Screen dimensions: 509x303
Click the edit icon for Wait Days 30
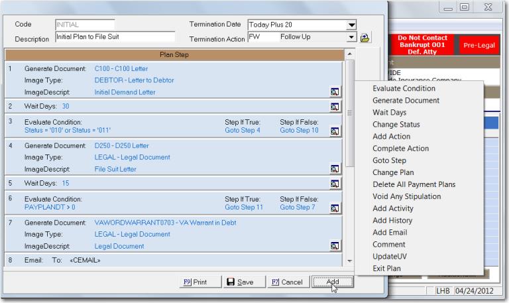click(335, 106)
